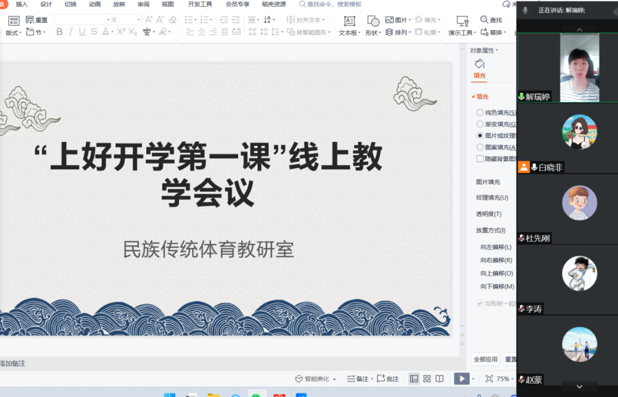Image resolution: width=618 pixels, height=397 pixels.
Task: Click the 全部应用 apply all button
Action: 486,359
